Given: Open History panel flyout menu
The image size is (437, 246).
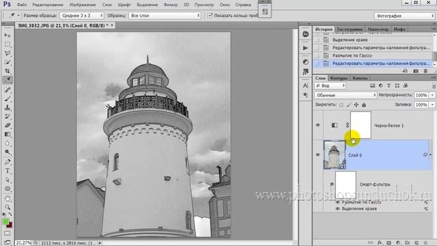Looking at the screenshot, I should coord(433,29).
